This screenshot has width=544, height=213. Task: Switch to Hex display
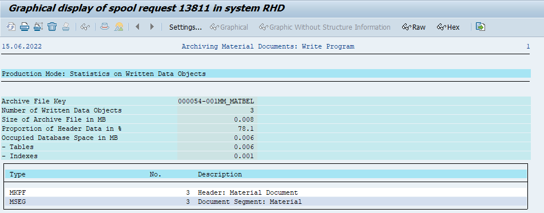[x=448, y=27]
